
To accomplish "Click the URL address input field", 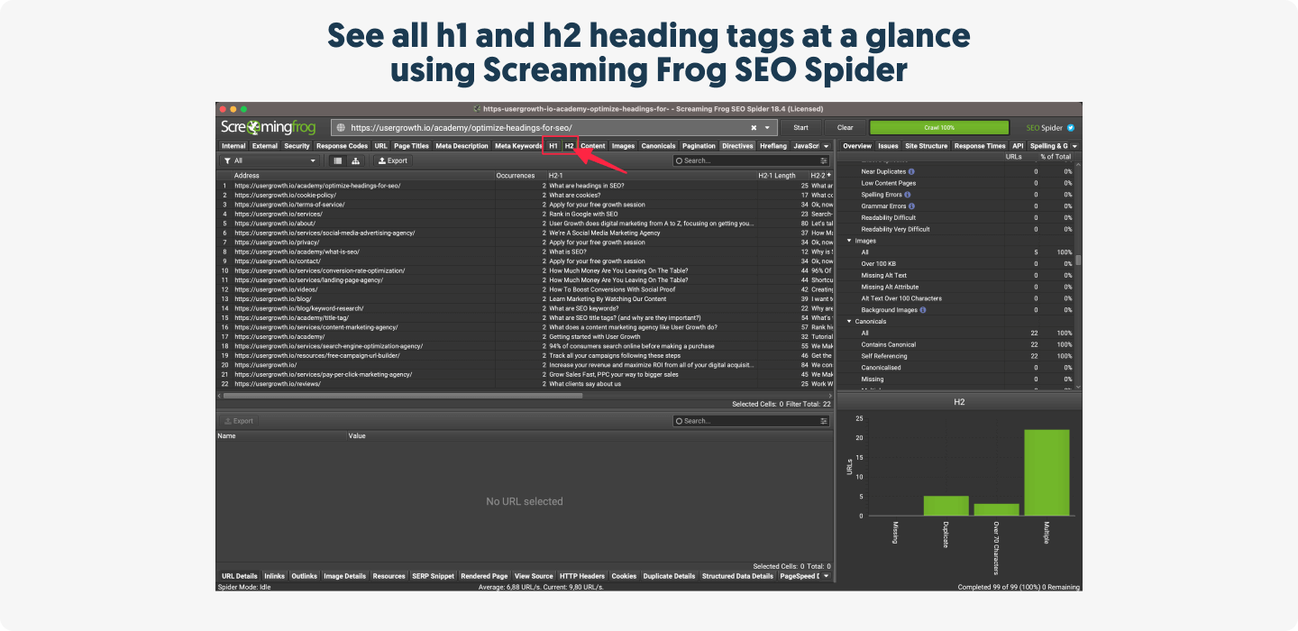I will [553, 128].
